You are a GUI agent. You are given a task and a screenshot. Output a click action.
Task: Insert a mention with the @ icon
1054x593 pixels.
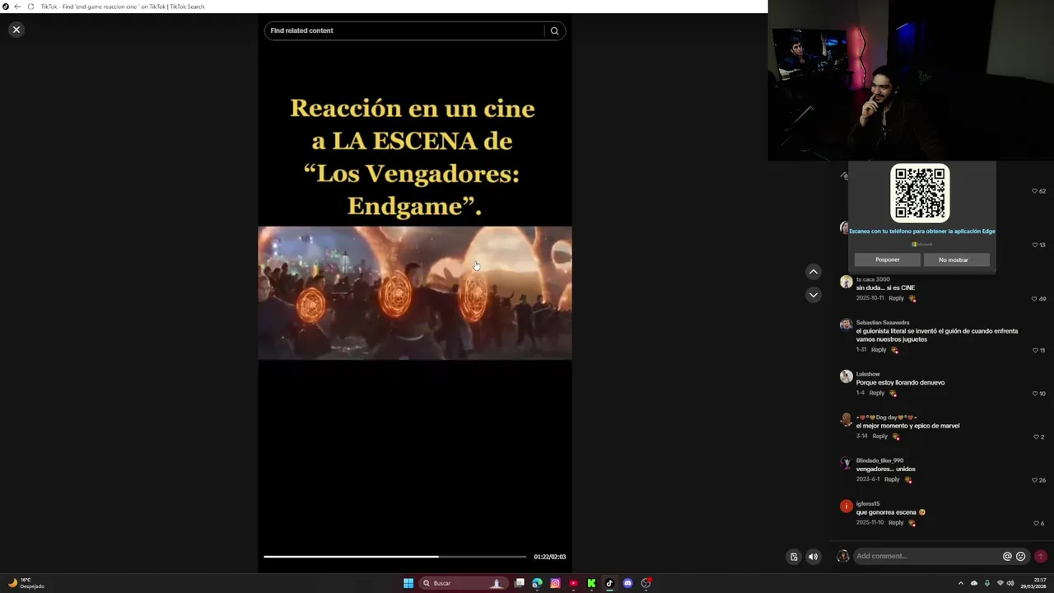1006,556
